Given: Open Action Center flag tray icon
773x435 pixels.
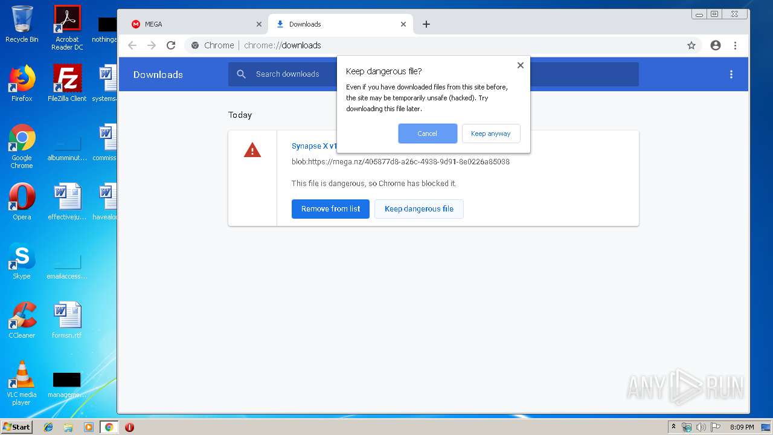Looking at the screenshot, I should (x=716, y=427).
